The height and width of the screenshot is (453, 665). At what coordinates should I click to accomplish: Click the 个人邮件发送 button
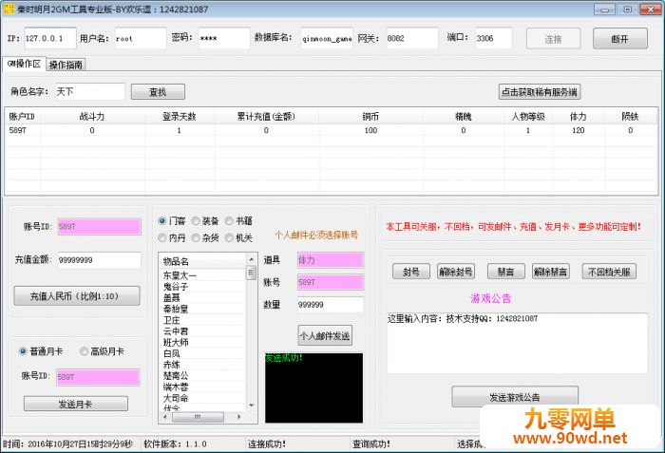(x=325, y=335)
